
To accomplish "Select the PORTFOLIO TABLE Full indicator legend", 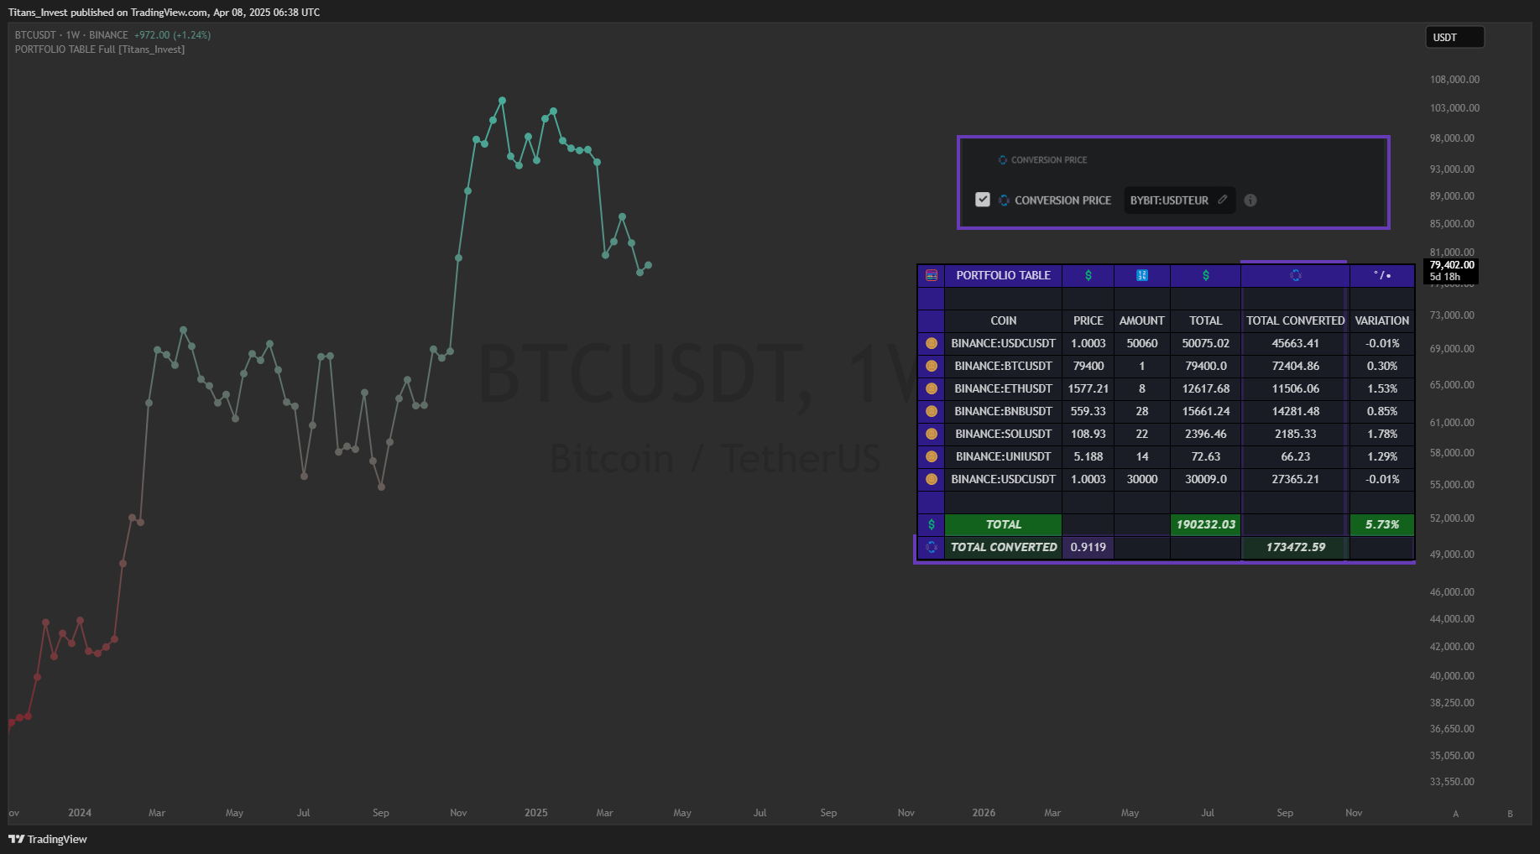I will tap(100, 49).
